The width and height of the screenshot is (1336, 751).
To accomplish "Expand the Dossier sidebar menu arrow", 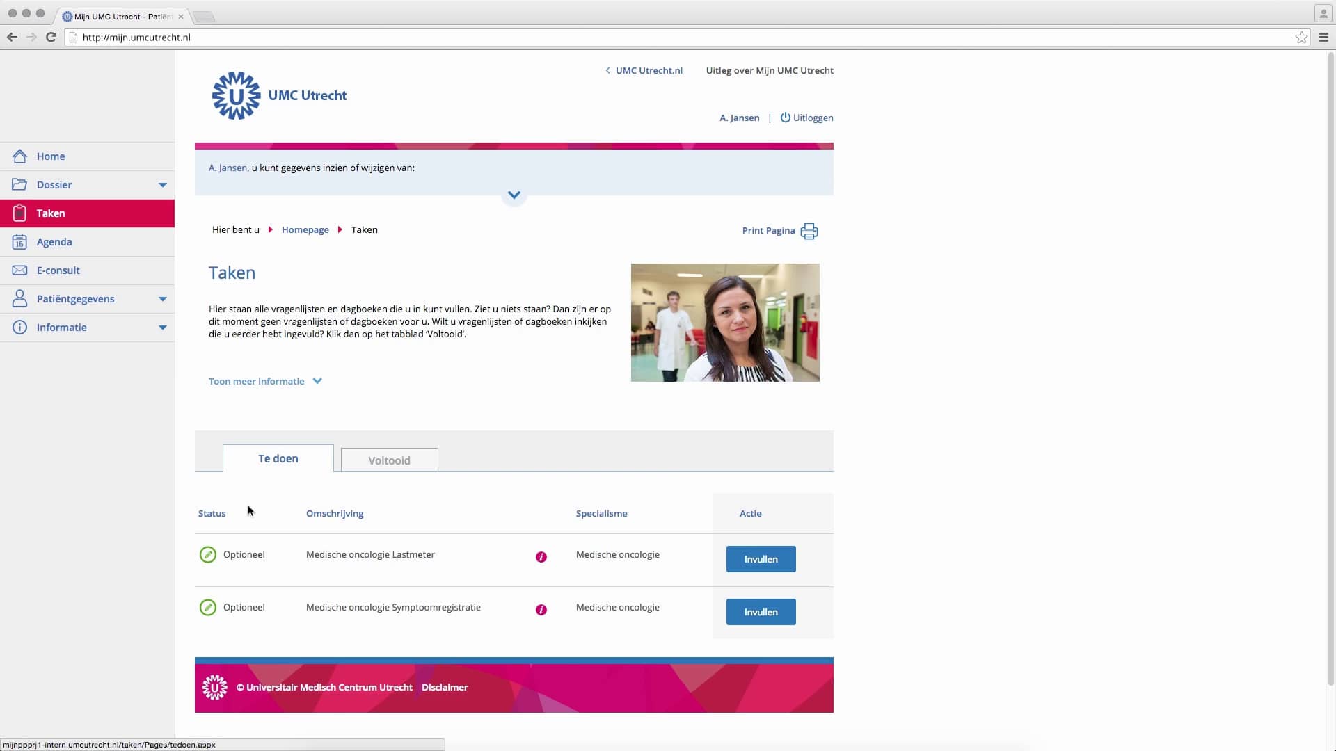I will 162,185.
